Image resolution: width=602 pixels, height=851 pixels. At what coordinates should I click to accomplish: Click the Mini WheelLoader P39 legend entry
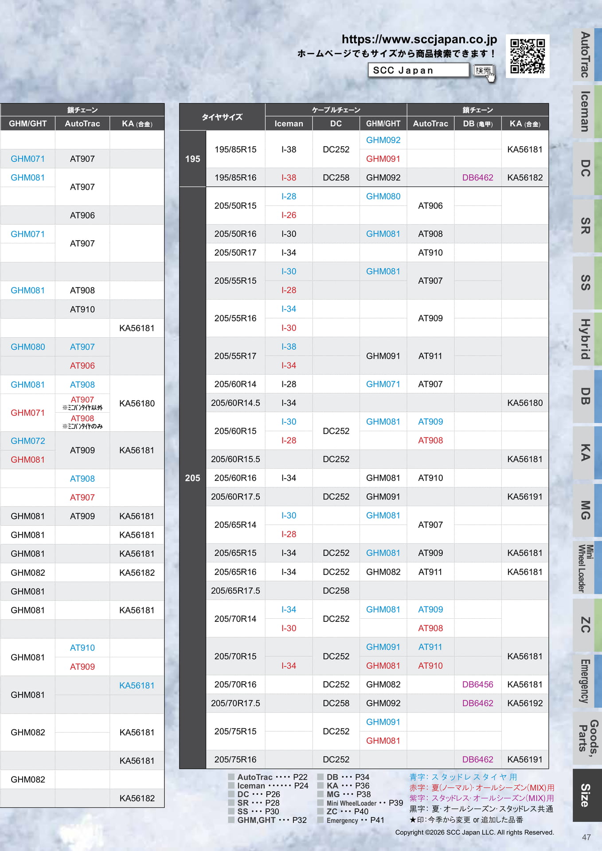(360, 803)
